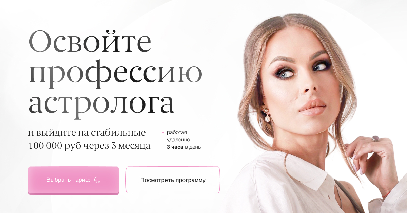Click the ring on the woman's finger
Viewport: 407px width, 213px height.
coord(375,138)
